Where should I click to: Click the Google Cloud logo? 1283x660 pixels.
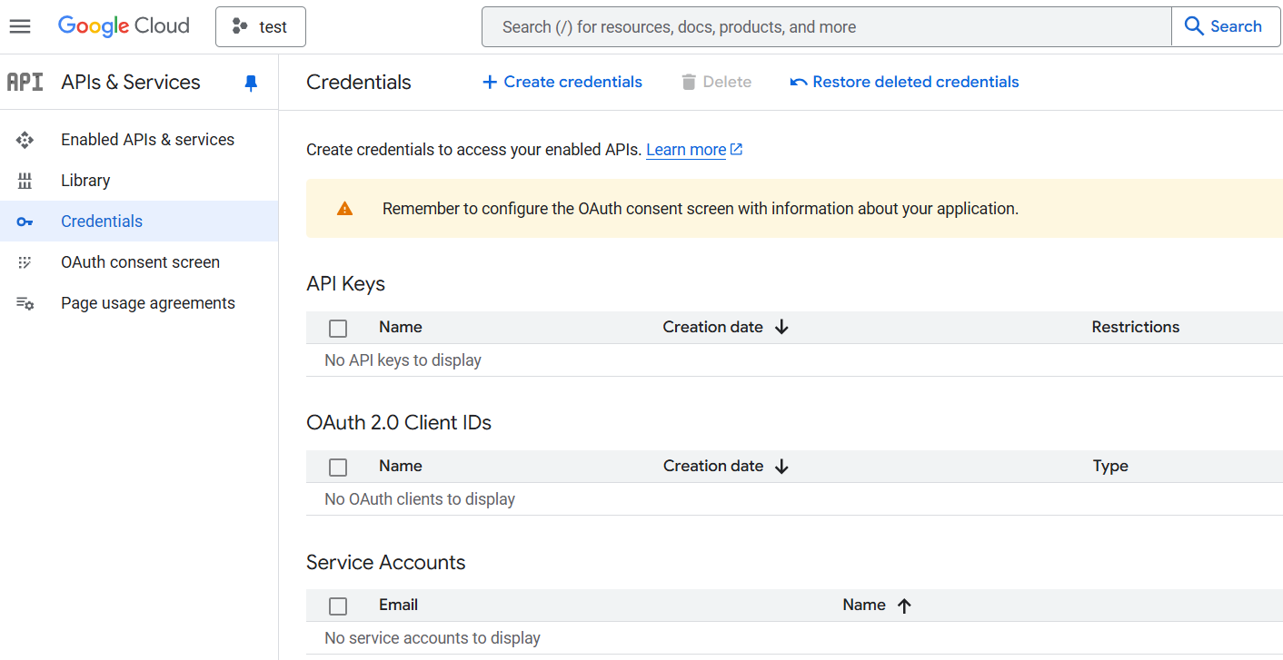pos(124,26)
